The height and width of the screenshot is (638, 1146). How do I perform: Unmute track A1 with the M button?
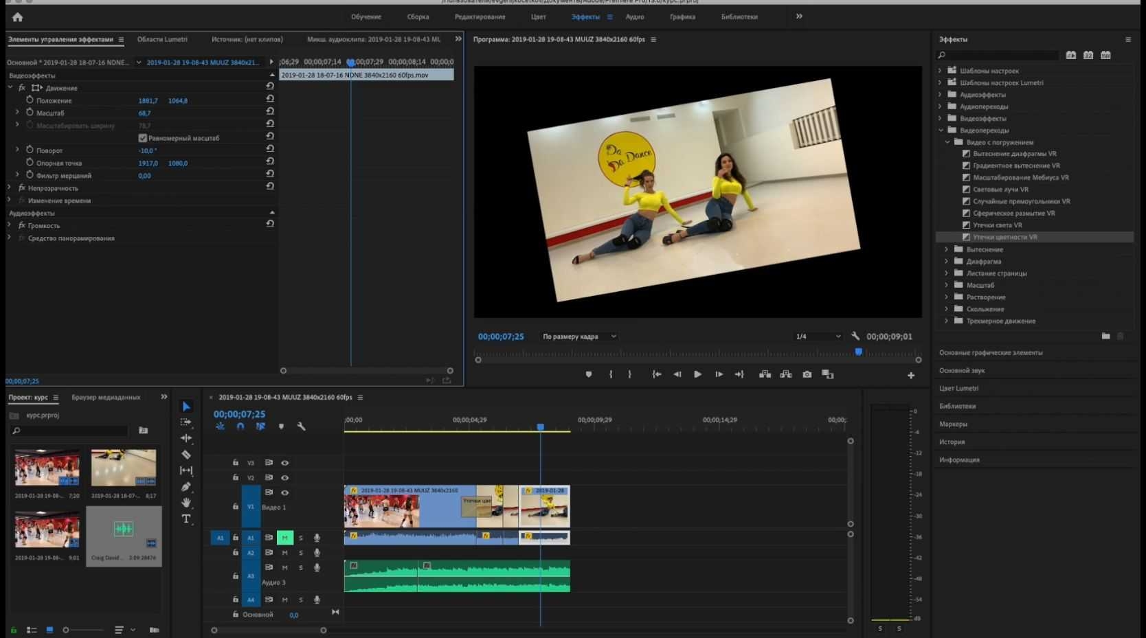[x=284, y=538]
